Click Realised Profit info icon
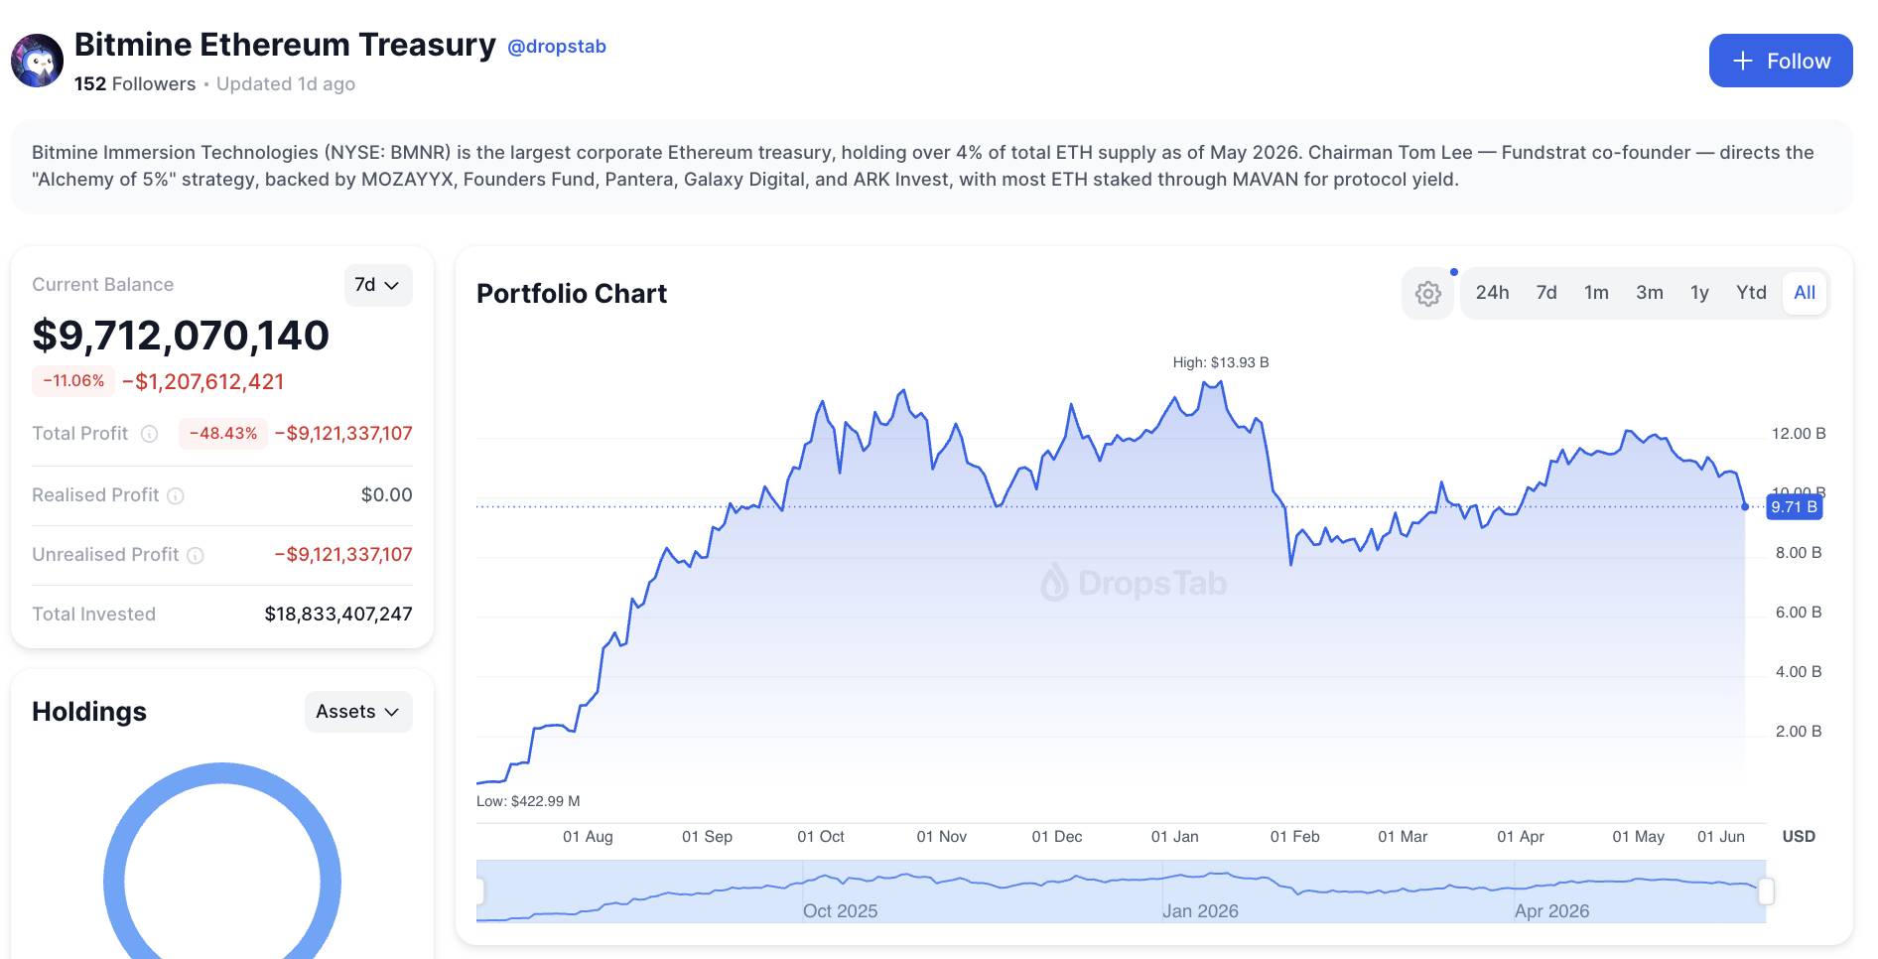Screen dimensions: 1878x959 176,495
